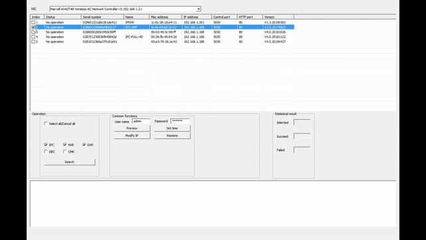Sort by the Serial number column header
The height and width of the screenshot is (240, 426).
pyautogui.click(x=102, y=17)
